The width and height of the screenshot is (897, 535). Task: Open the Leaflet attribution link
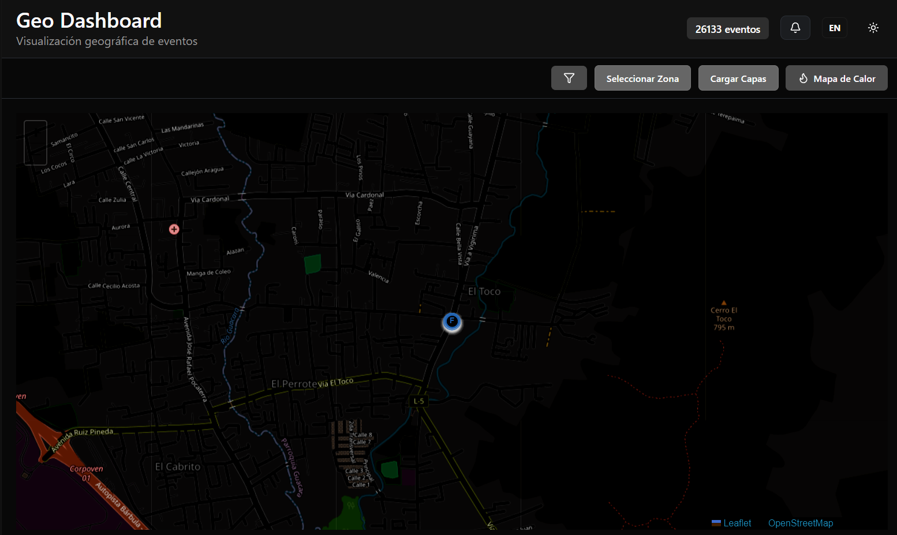tap(731, 523)
